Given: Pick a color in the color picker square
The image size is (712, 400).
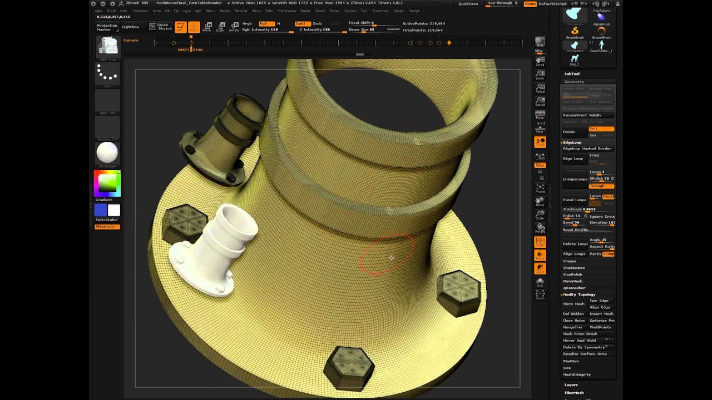Looking at the screenshot, I should click(x=107, y=183).
